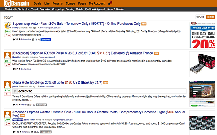Open Orbitz website screenshot thumbnail

(x=202, y=94)
